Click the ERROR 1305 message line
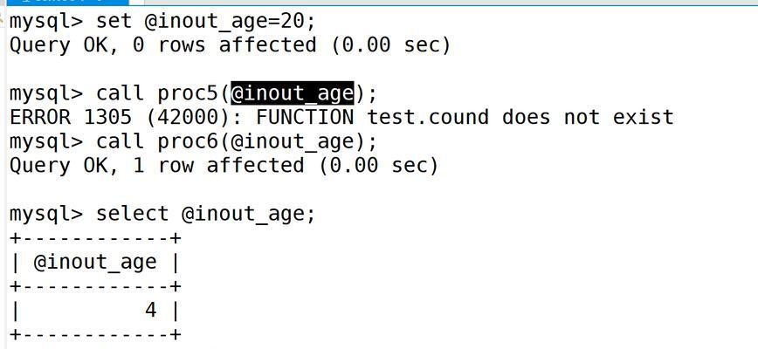Screen dimensions: 758x349 (341, 117)
